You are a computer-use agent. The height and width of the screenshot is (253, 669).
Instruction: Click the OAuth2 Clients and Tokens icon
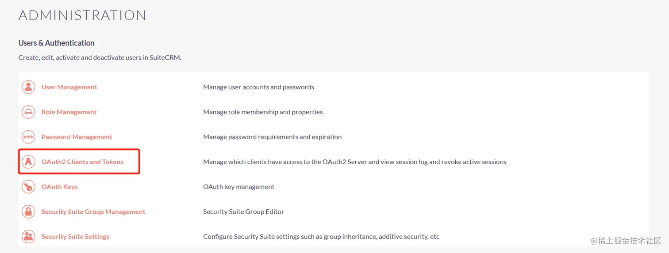28,162
